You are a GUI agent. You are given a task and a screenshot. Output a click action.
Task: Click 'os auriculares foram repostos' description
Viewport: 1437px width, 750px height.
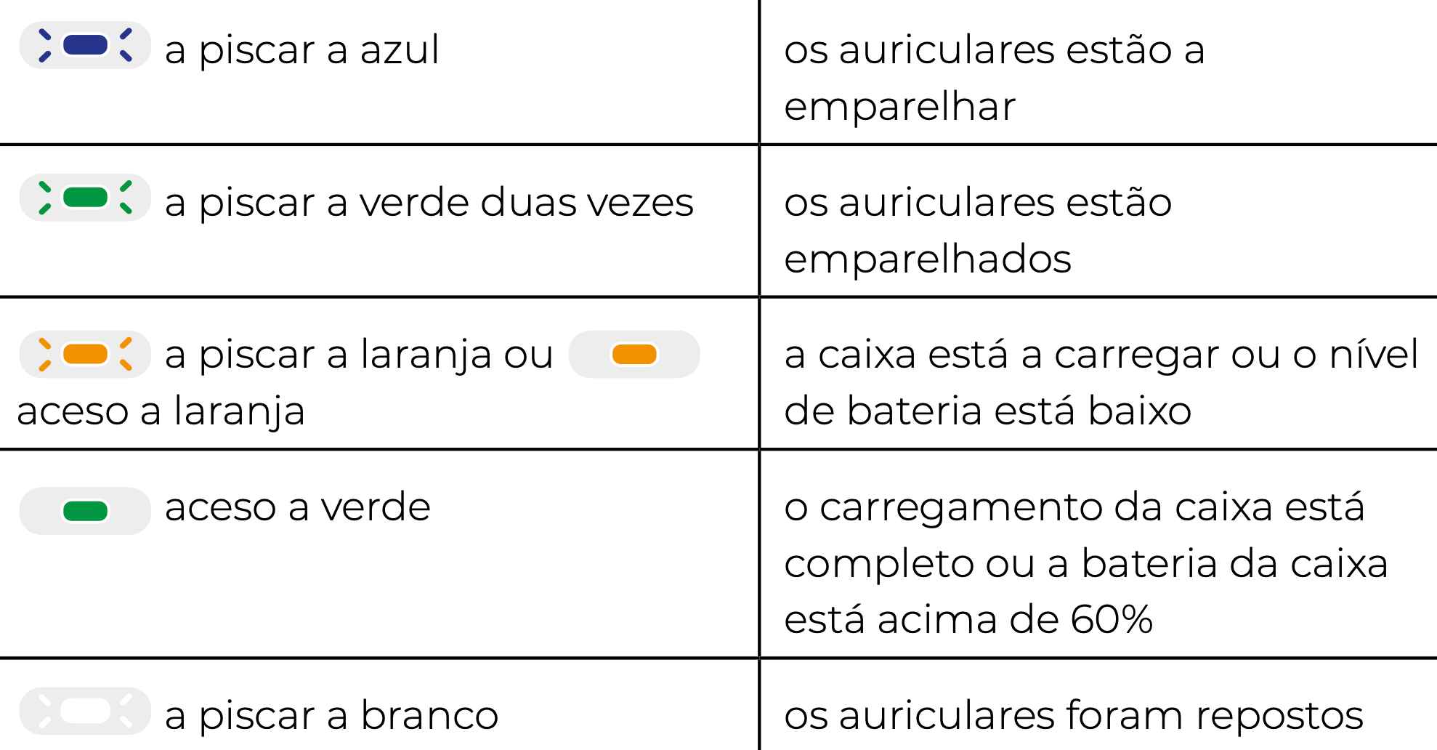tap(1074, 716)
